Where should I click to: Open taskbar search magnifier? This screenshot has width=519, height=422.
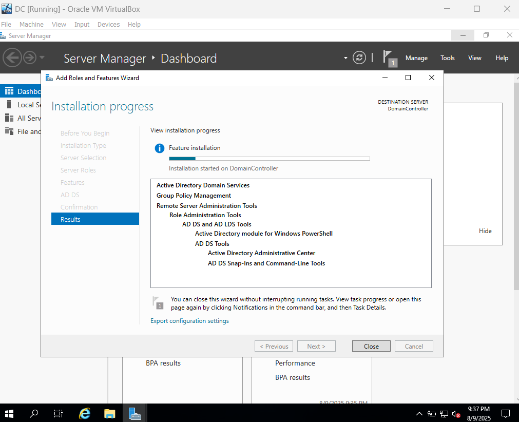(34, 413)
